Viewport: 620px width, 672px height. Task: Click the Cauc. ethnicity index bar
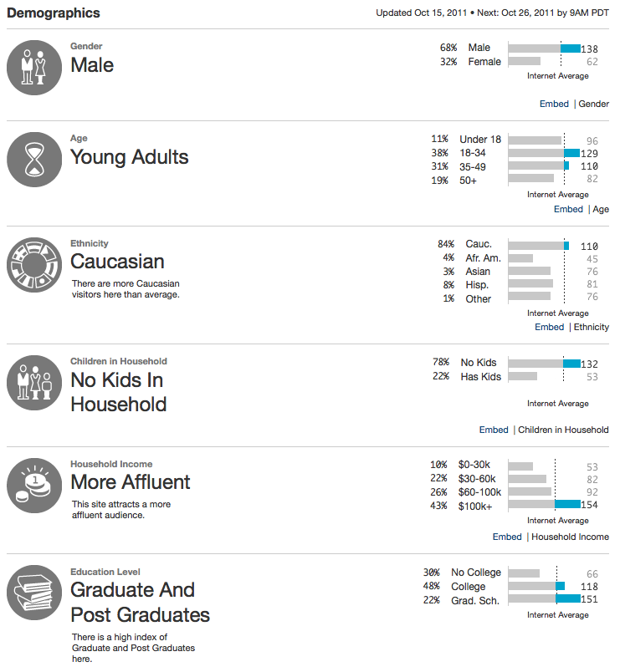pyautogui.click(x=566, y=245)
